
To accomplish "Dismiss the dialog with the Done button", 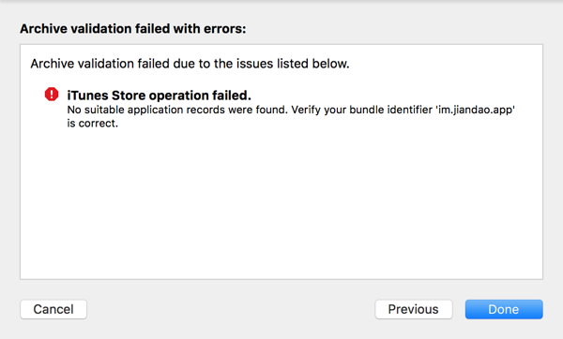I will 504,309.
